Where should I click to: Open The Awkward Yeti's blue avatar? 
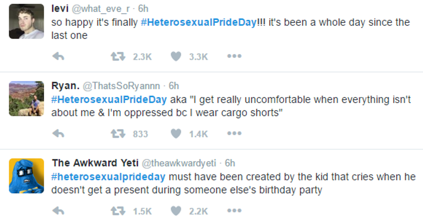pyautogui.click(x=26, y=176)
